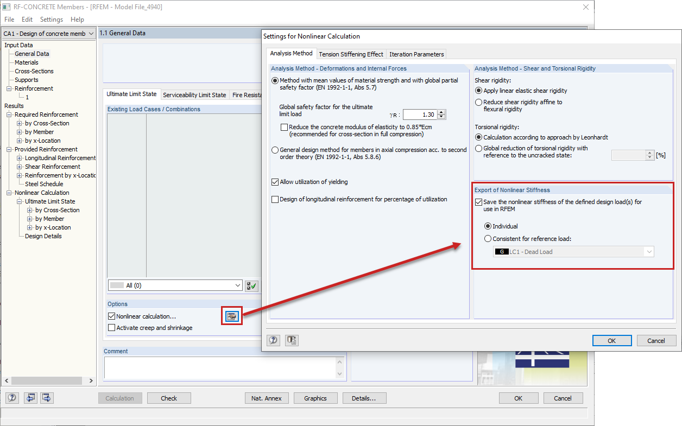Switch to Iteration Parameters tab
Image resolution: width=682 pixels, height=426 pixels.
[x=416, y=54]
